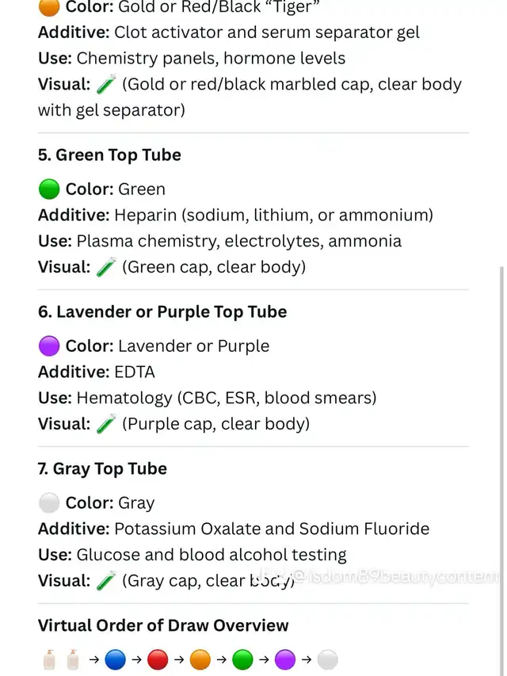Pick the red circle in the draw order row
The width and height of the screenshot is (507, 676).
pyautogui.click(x=158, y=659)
